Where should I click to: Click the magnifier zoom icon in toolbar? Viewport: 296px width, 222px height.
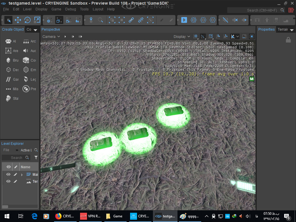[100, 20]
